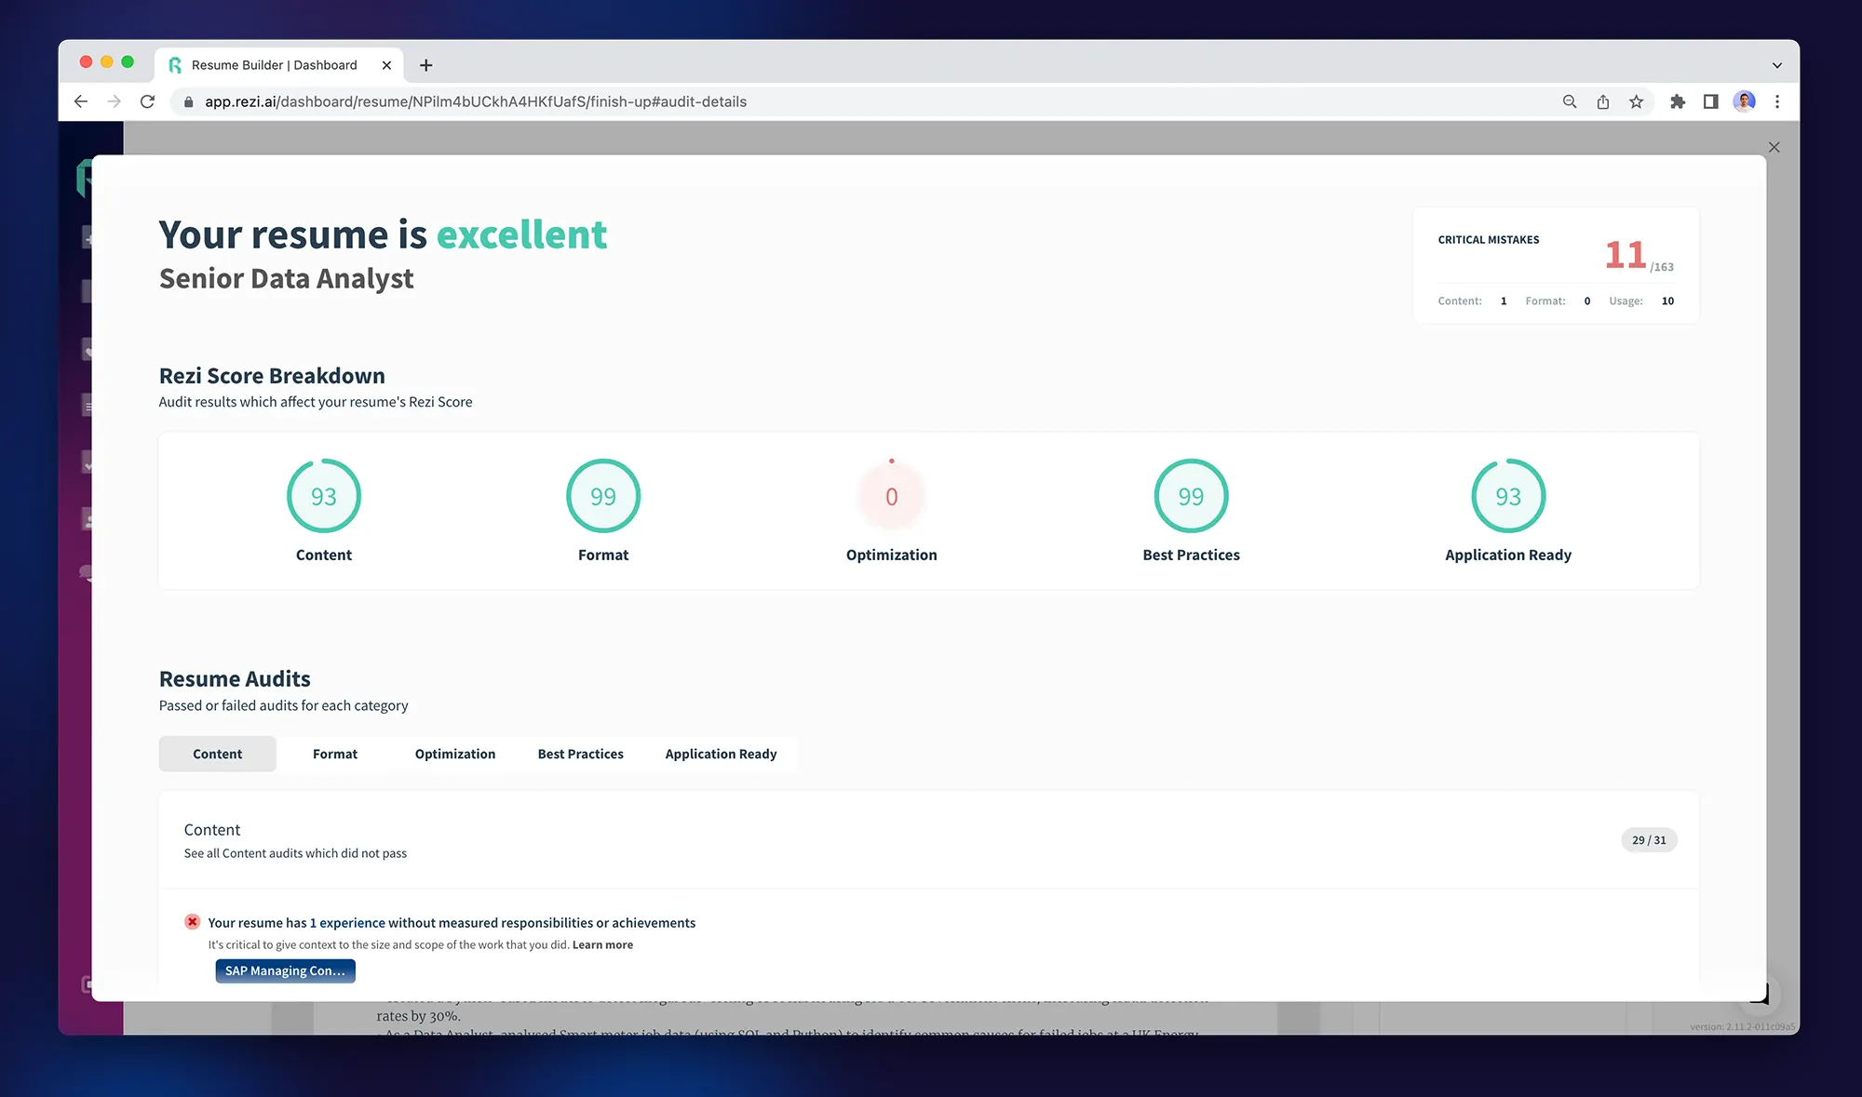Expand the tab search chevron
This screenshot has width=1862, height=1097.
click(1777, 65)
